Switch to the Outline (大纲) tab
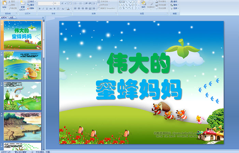 click(x=11, y=17)
